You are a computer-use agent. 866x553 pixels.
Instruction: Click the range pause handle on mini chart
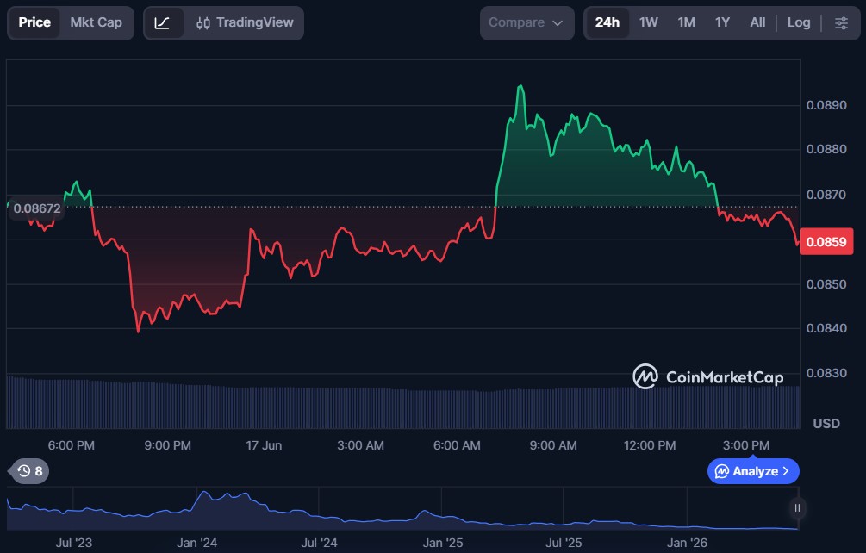click(797, 507)
